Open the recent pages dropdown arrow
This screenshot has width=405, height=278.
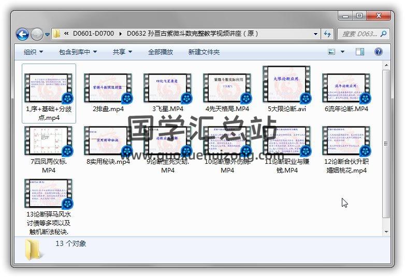pyautogui.click(x=47, y=34)
